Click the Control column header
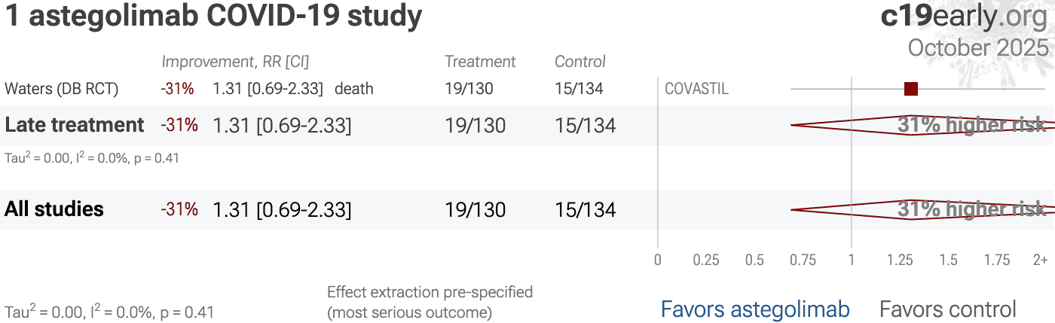Image resolution: width=1055 pixels, height=323 pixels. pos(580,62)
